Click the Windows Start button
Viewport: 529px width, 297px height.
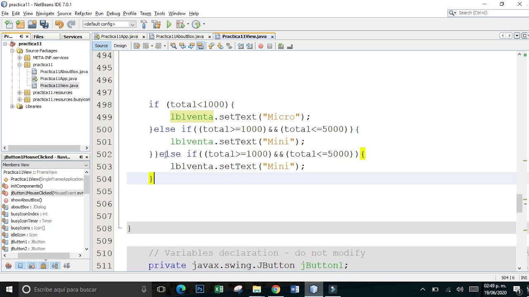tap(9, 289)
